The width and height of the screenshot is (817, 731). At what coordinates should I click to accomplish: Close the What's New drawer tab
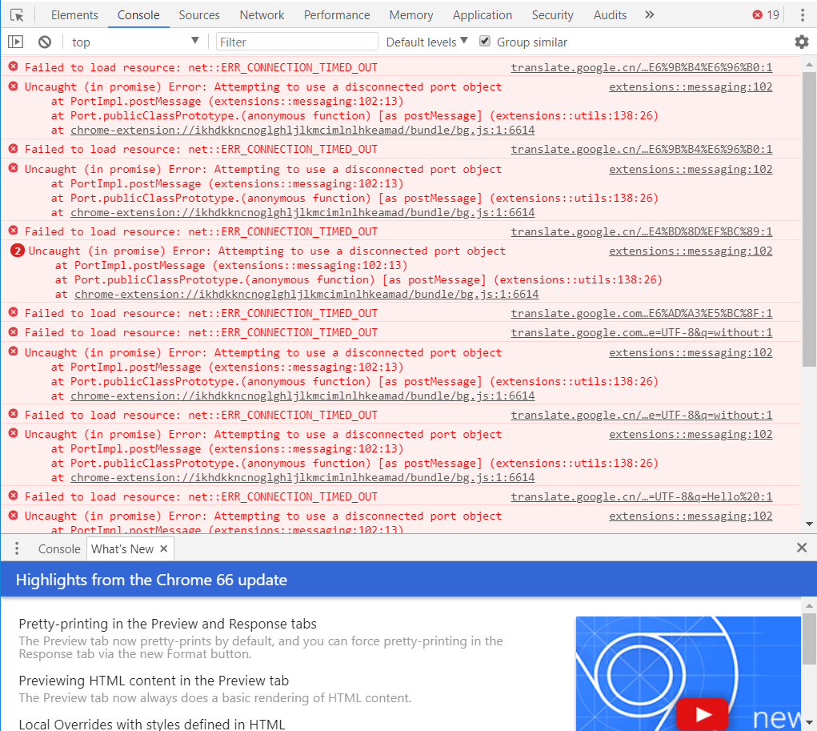163,548
